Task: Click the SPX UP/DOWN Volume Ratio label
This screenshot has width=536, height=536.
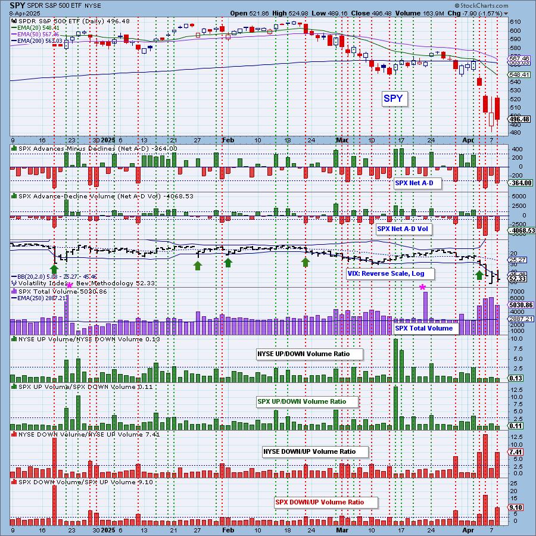Action: tap(307, 401)
